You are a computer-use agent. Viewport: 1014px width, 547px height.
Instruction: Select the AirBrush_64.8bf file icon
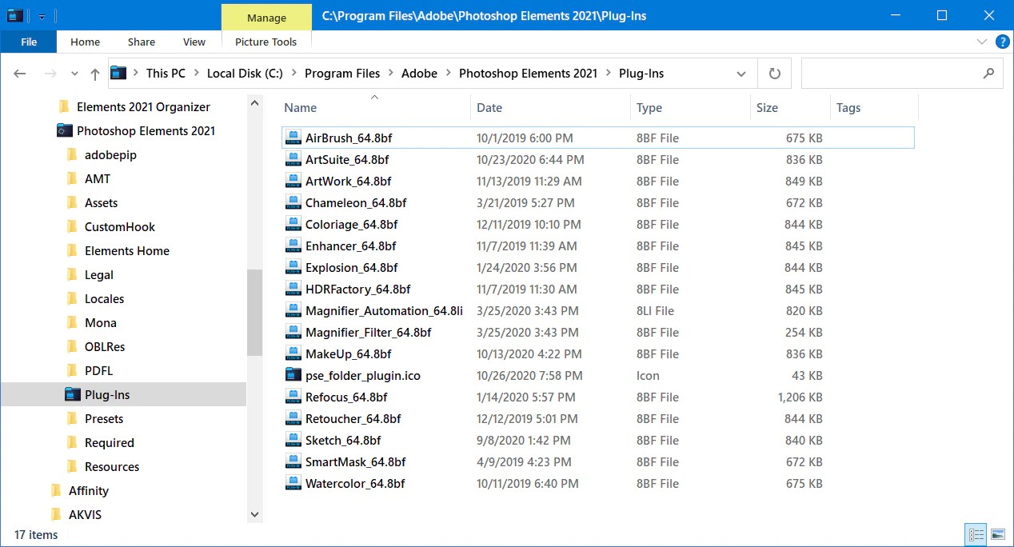[x=293, y=138]
